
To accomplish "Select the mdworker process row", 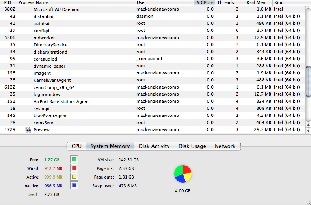I will pos(153,38).
